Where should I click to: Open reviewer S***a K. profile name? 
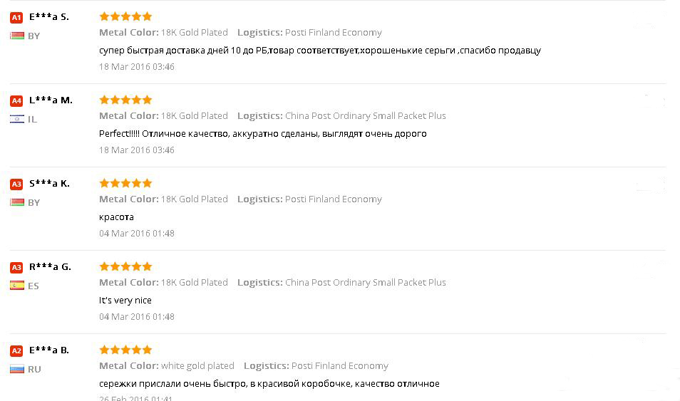49,183
